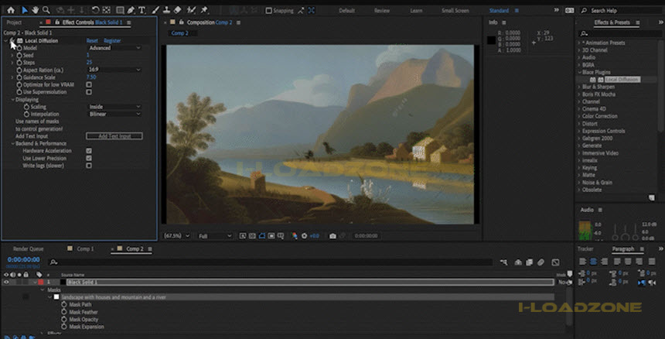Select the Zoom magnifier tool
Image resolution: width=665 pixels, height=339 pixels.
pos(46,10)
